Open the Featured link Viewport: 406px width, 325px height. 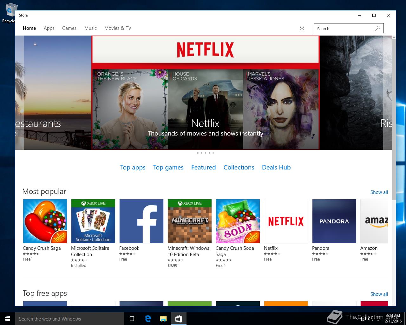click(x=203, y=167)
